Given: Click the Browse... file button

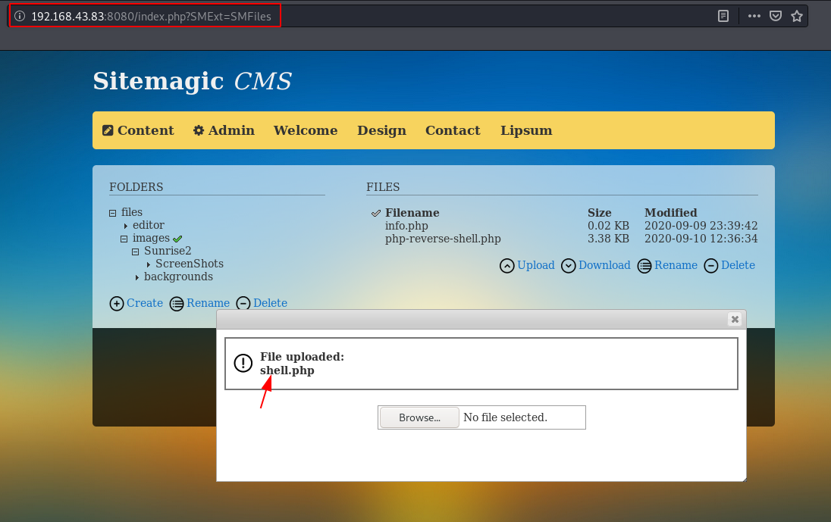Looking at the screenshot, I should point(420,417).
